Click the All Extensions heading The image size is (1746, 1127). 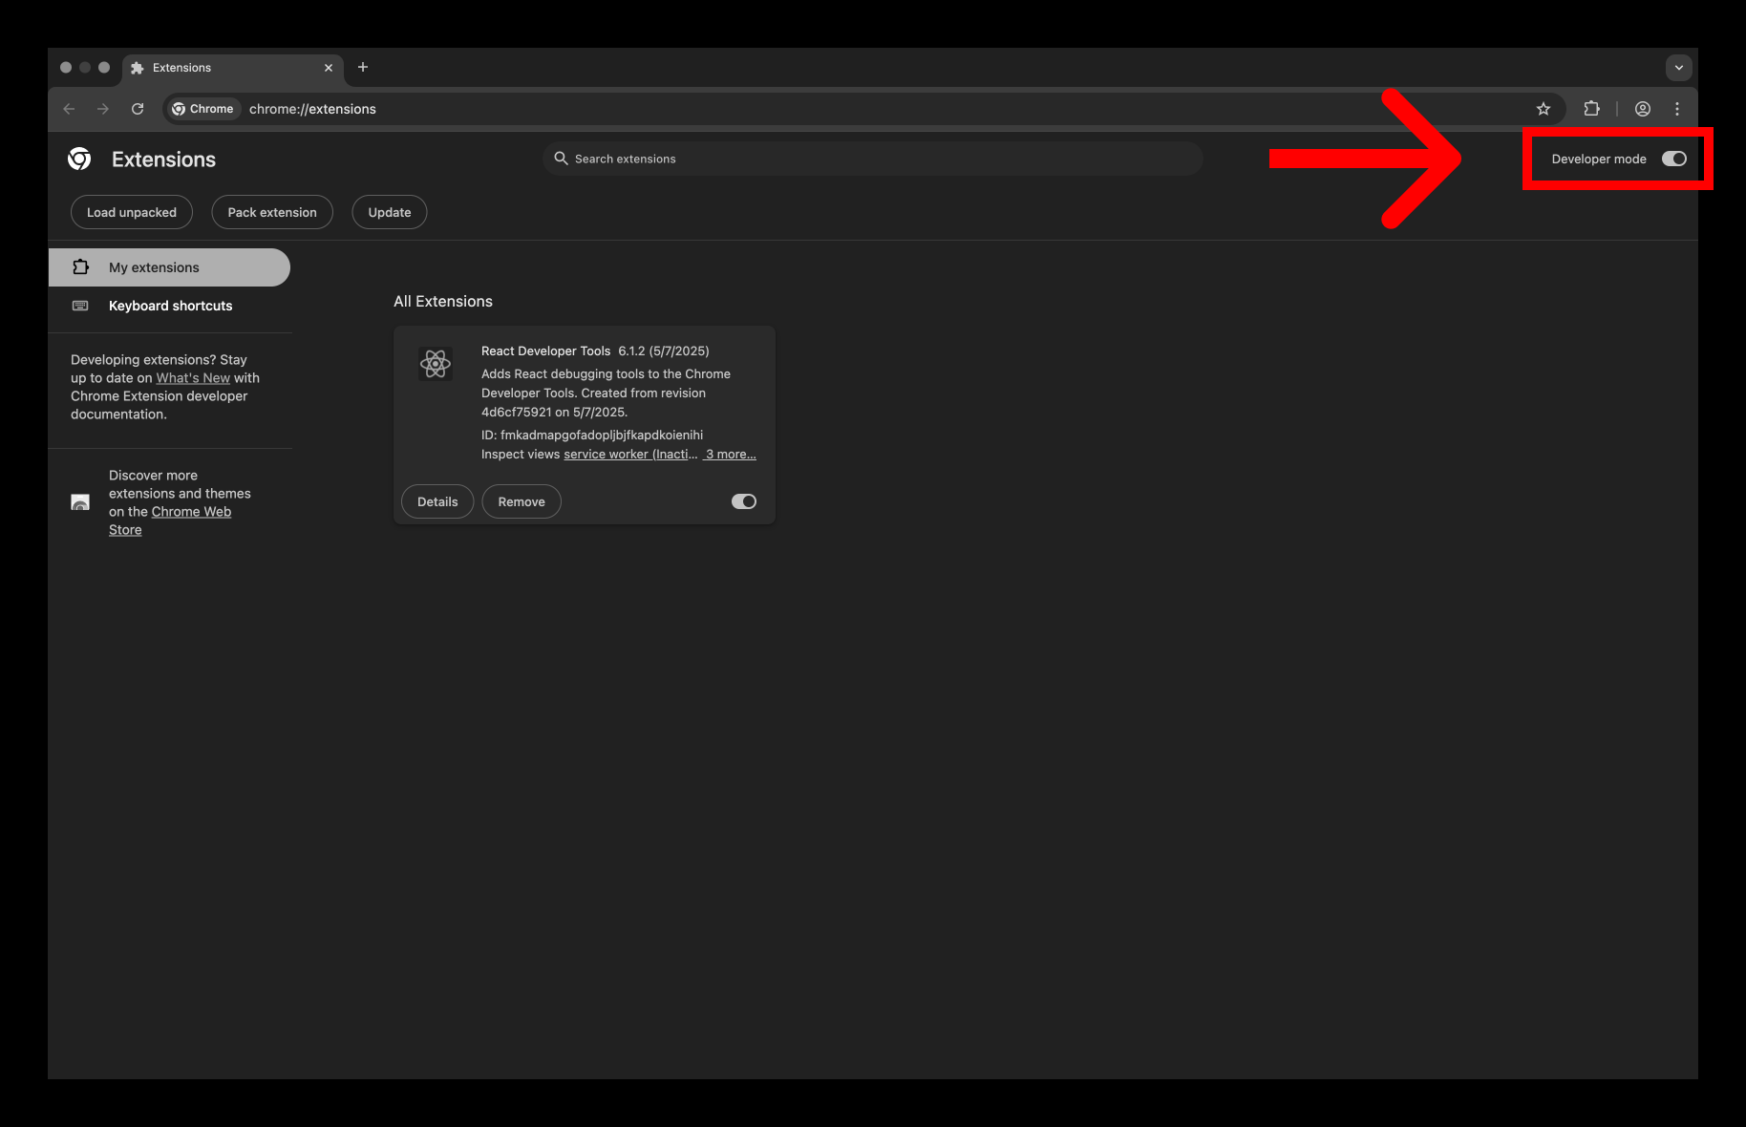[x=443, y=302]
